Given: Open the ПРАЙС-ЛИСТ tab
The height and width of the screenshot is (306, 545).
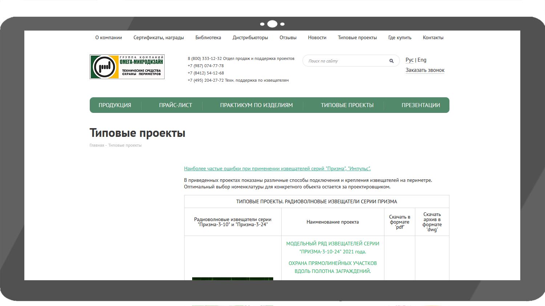Looking at the screenshot, I should 175,105.
